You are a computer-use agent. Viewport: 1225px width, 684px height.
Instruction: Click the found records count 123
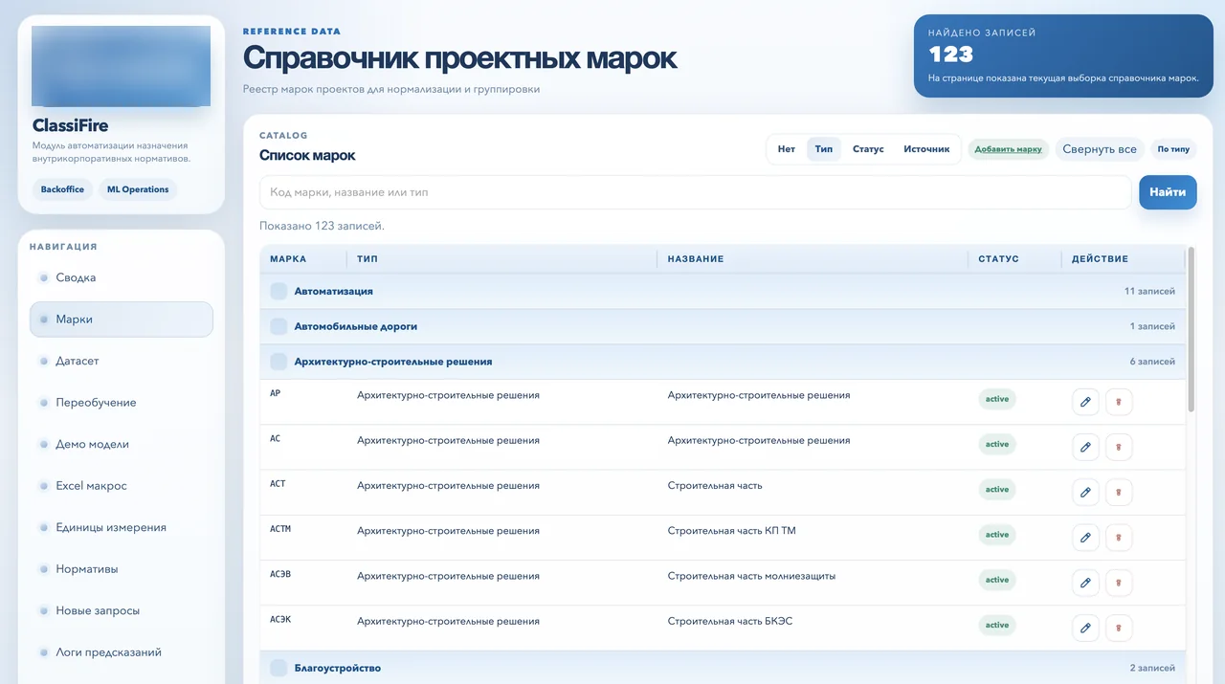(950, 55)
